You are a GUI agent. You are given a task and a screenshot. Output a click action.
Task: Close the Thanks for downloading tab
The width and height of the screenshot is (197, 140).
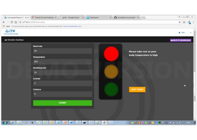point(56,18)
